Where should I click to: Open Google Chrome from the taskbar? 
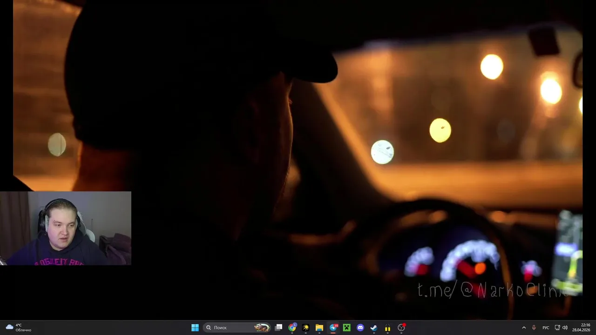(x=292, y=328)
